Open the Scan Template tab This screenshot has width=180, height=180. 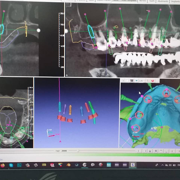pos(129,1)
